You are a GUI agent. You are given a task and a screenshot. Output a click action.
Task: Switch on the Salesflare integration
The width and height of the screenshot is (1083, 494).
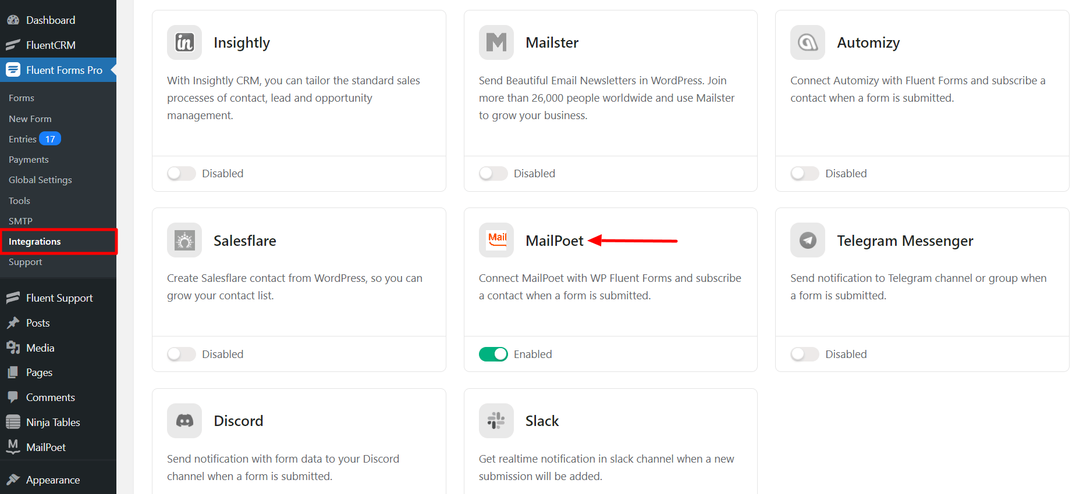point(182,354)
